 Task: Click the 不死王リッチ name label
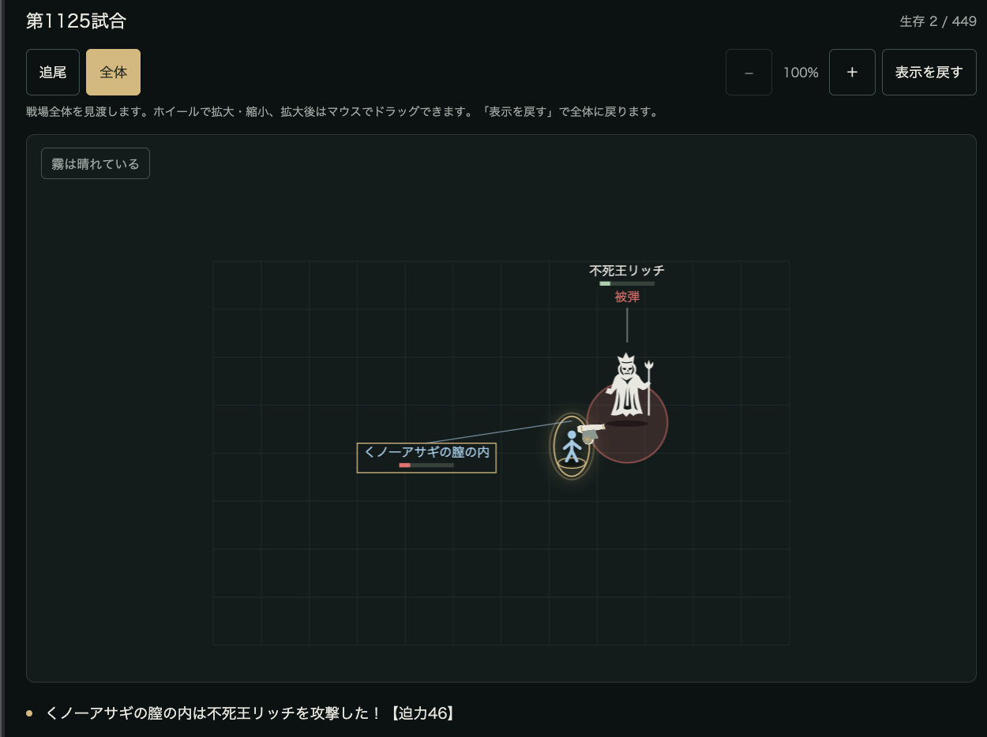click(x=627, y=271)
